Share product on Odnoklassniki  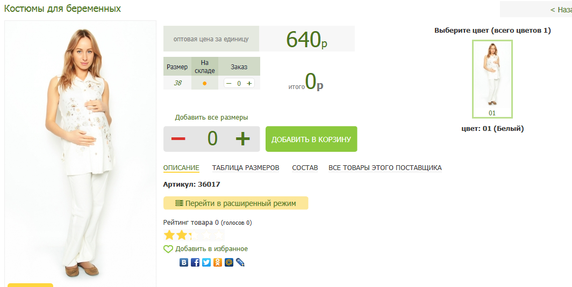pos(218,262)
